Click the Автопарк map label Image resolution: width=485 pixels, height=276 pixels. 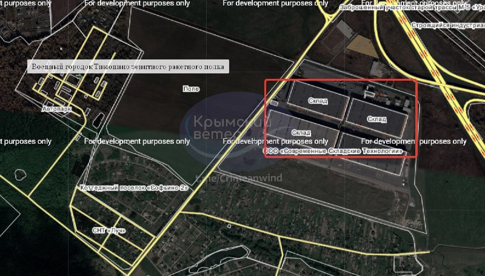(x=57, y=109)
